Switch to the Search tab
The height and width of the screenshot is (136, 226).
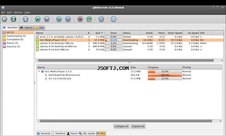pyautogui.click(x=26, y=28)
